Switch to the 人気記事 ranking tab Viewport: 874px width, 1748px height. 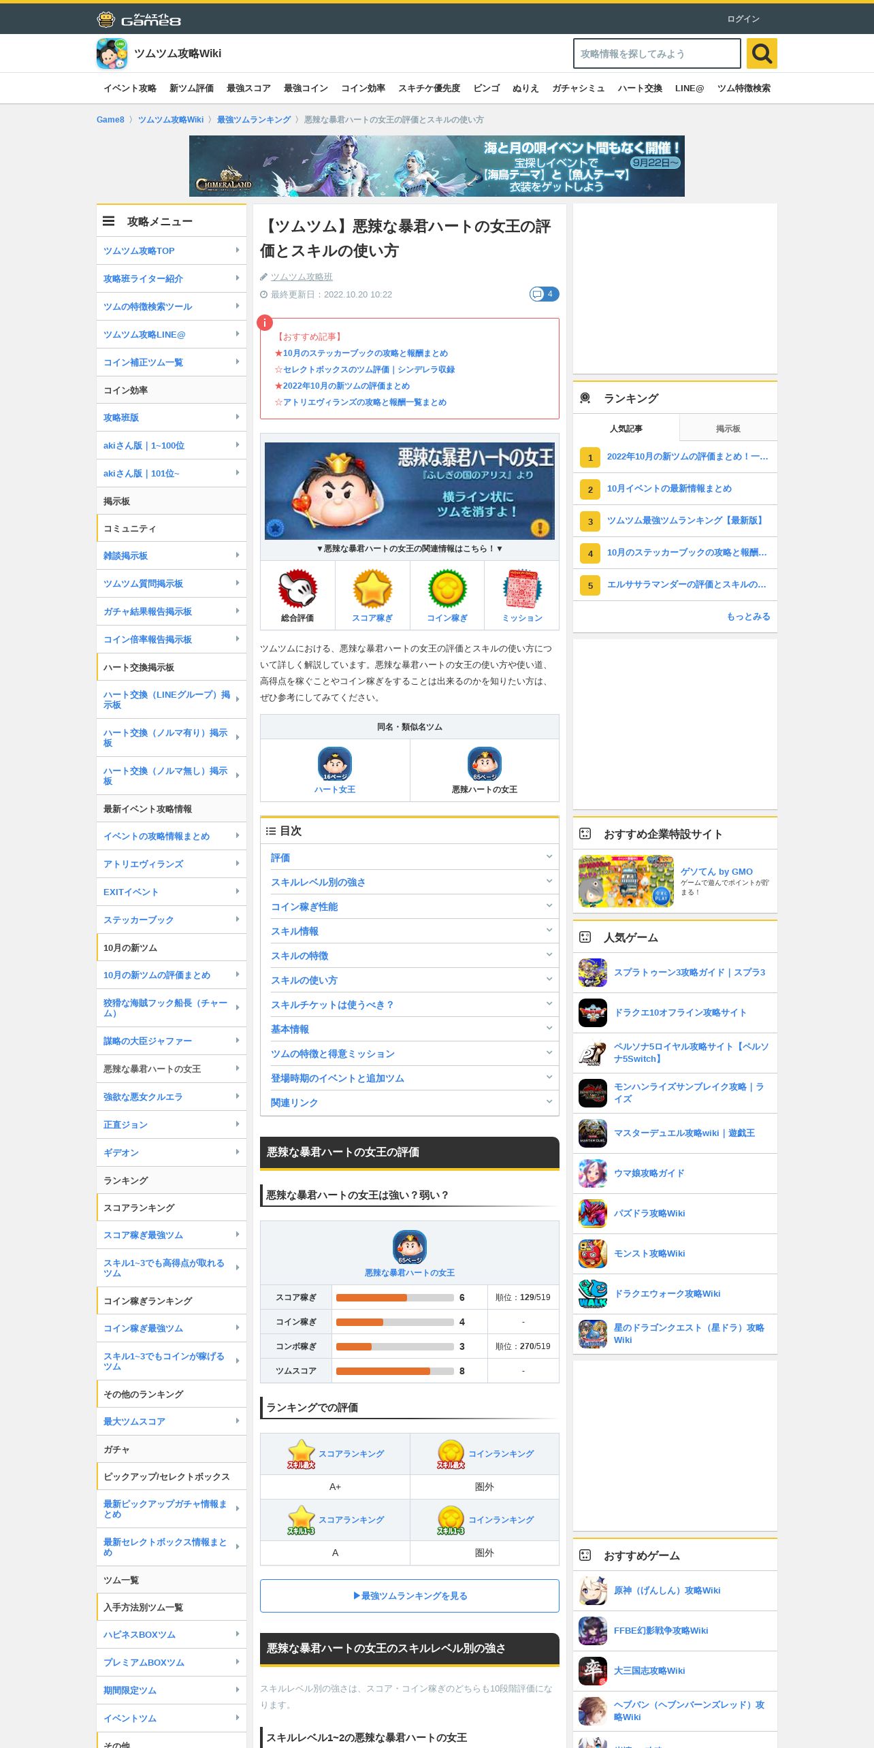tap(626, 428)
